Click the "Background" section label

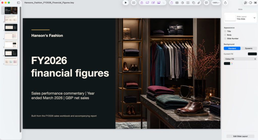[229, 44]
